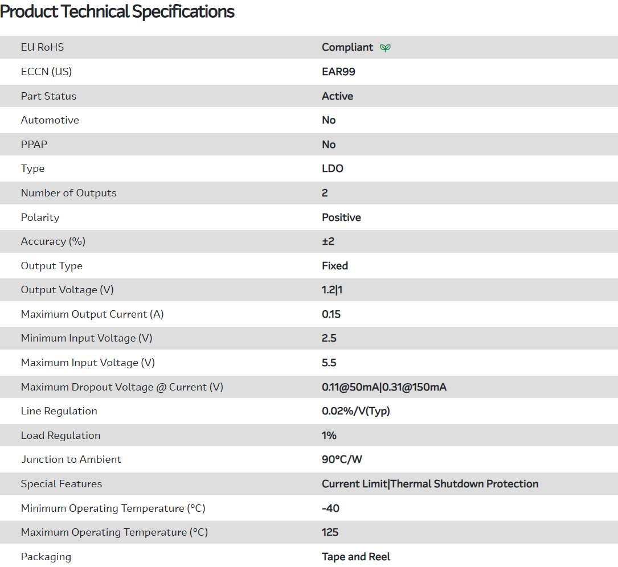This screenshot has height=567, width=618.
Task: Click the green leaf icon beside Compliant
Action: pyautogui.click(x=385, y=48)
